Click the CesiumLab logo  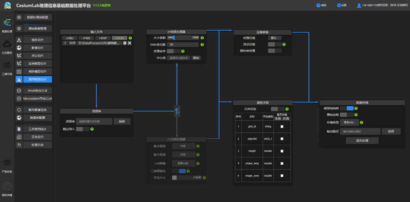click(7, 5)
